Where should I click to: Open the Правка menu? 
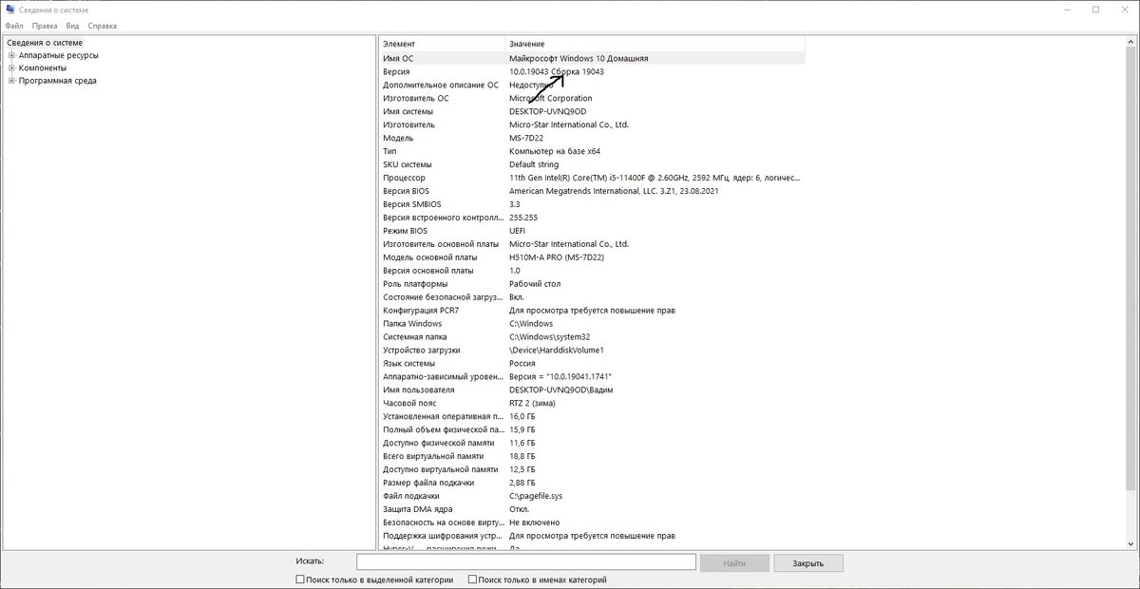click(x=44, y=26)
